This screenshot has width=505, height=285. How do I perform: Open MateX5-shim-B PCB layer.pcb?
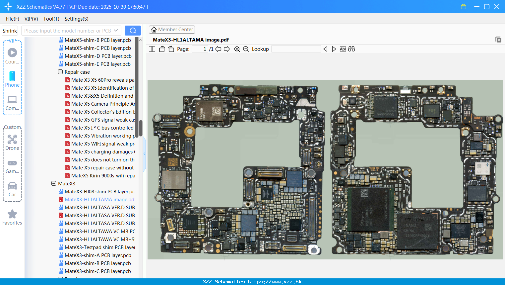95,40
